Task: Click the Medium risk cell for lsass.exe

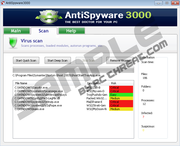Action: click(x=121, y=109)
